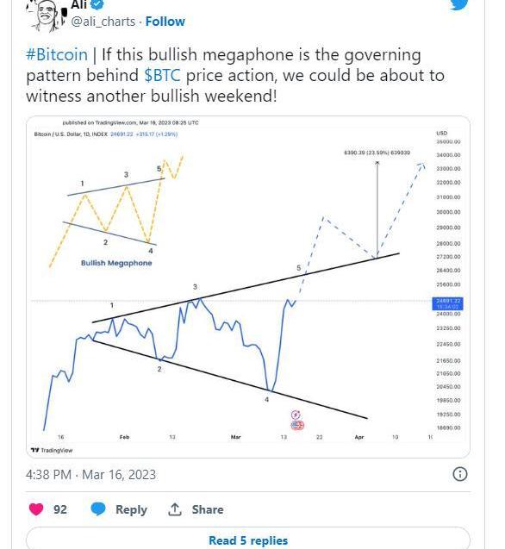Screen dimensions: 505x549
Task: Click the Share label
Action: tap(208, 509)
